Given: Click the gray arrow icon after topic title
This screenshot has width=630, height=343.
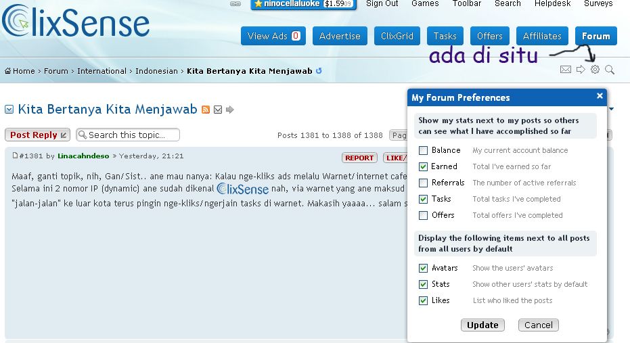Looking at the screenshot, I should click(x=230, y=110).
